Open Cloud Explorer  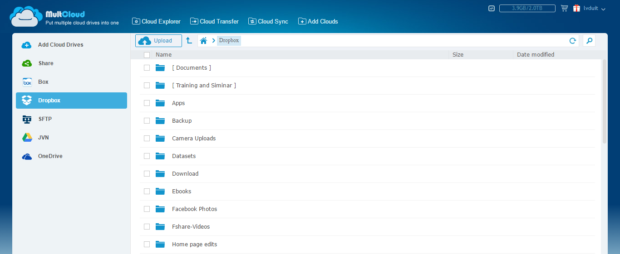[x=156, y=21]
